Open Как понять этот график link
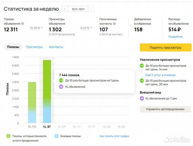The height and width of the screenshot is (146, 193). pyautogui.click(x=114, y=136)
